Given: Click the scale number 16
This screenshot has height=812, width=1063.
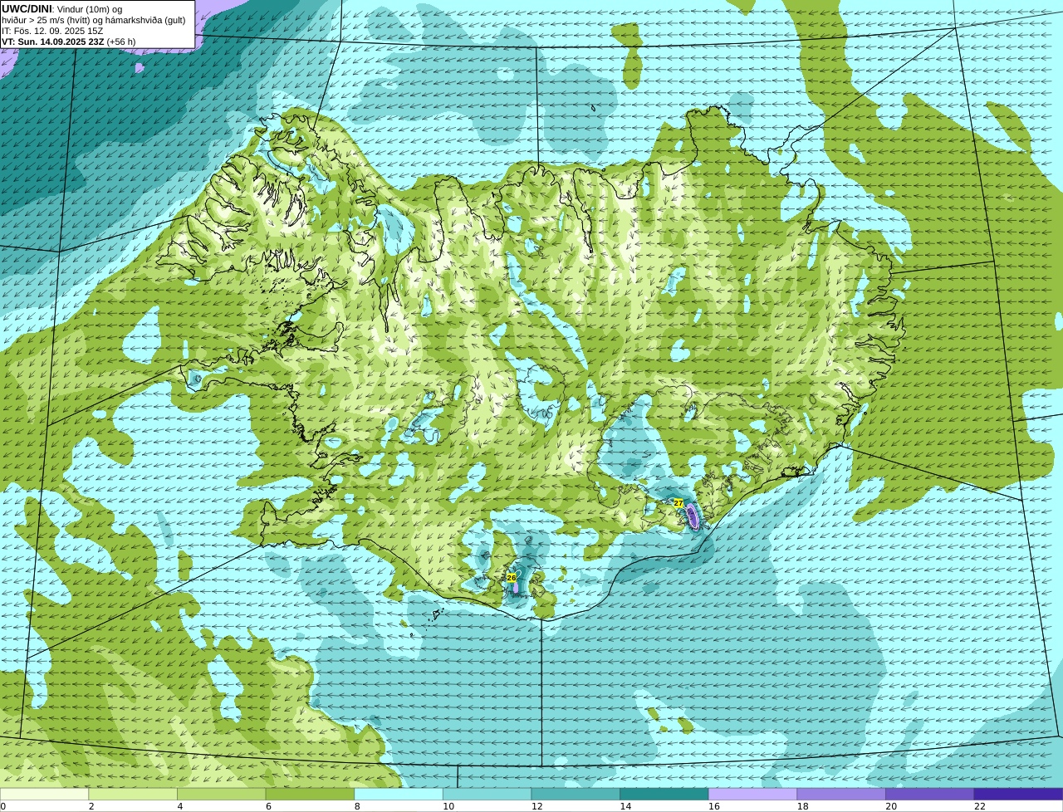Looking at the screenshot, I should [714, 806].
